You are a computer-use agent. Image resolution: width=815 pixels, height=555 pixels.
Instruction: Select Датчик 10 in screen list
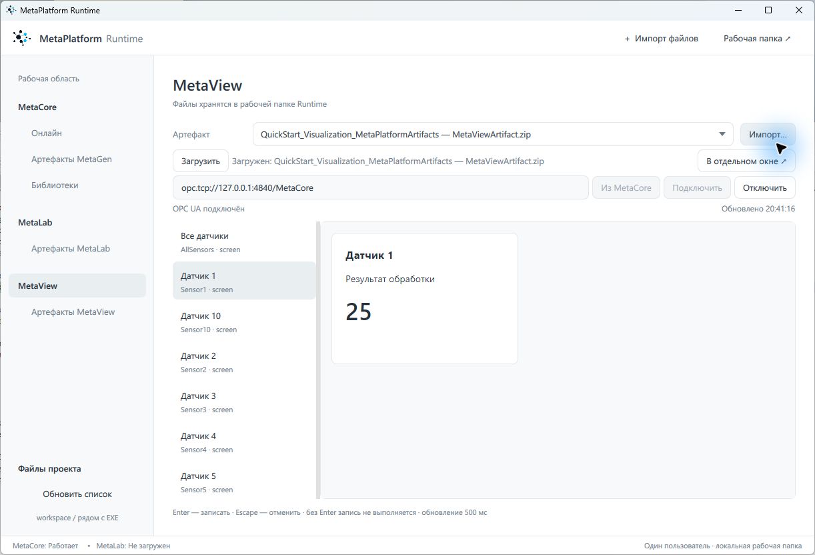(x=244, y=322)
